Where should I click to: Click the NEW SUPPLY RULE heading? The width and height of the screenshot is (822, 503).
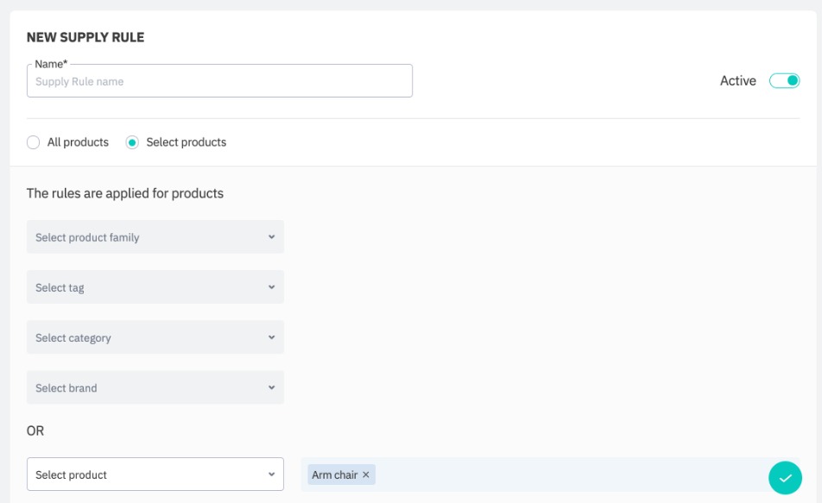pos(85,37)
